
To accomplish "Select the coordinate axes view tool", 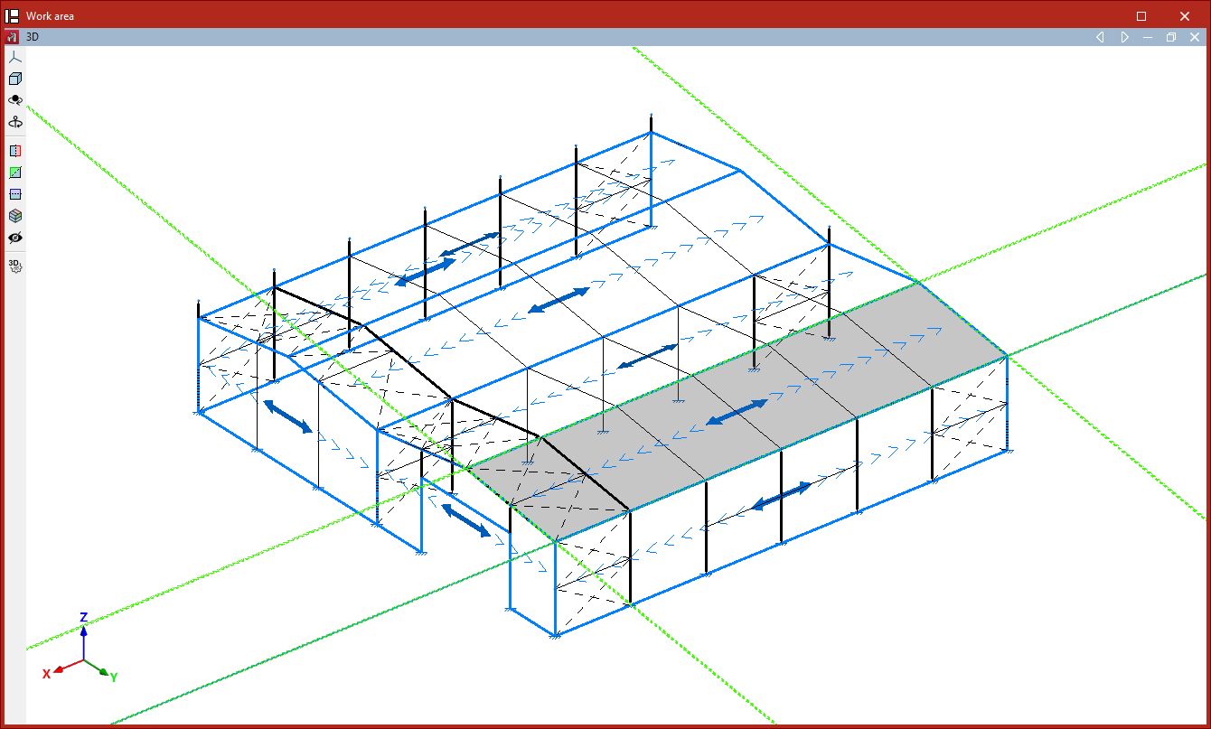I will (x=14, y=57).
